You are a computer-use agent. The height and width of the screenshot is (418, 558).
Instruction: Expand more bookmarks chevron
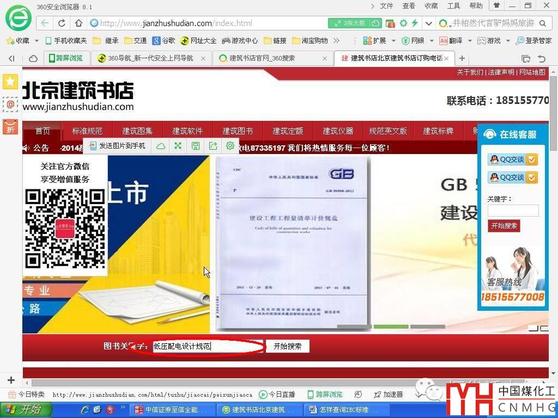pyautogui.click(x=336, y=40)
